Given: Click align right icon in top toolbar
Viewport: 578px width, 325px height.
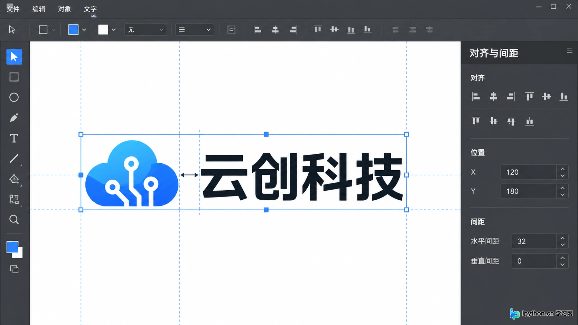Looking at the screenshot, I should [x=293, y=30].
